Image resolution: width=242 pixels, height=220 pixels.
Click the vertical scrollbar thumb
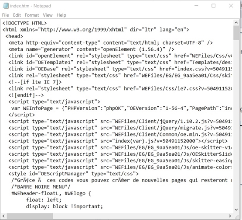(x=236, y=33)
